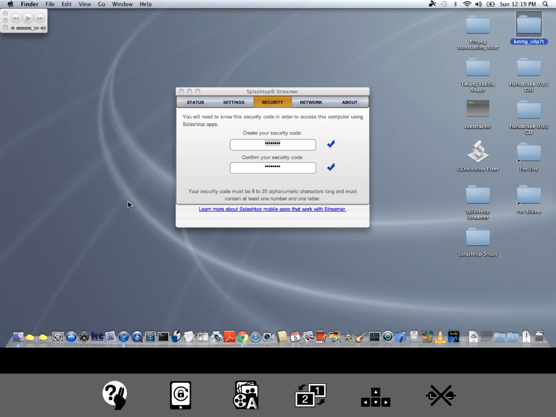Screen dimensions: 556x417
Task: Open QuickTime Player in the dock
Action: 137,337
